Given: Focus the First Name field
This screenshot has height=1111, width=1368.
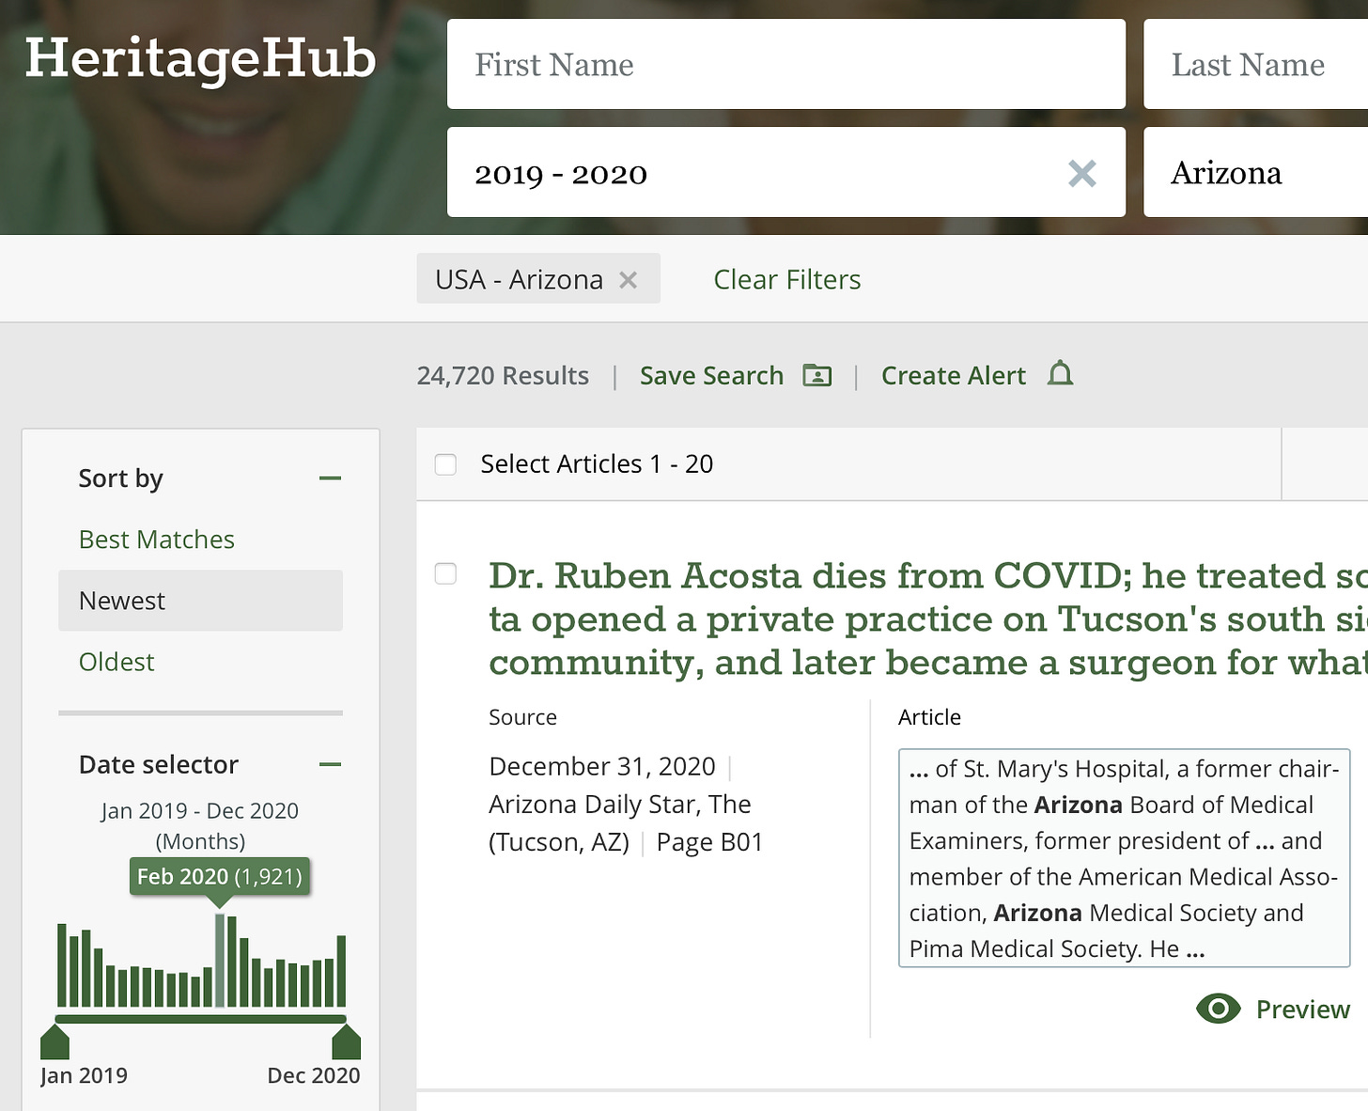Looking at the screenshot, I should tap(785, 64).
